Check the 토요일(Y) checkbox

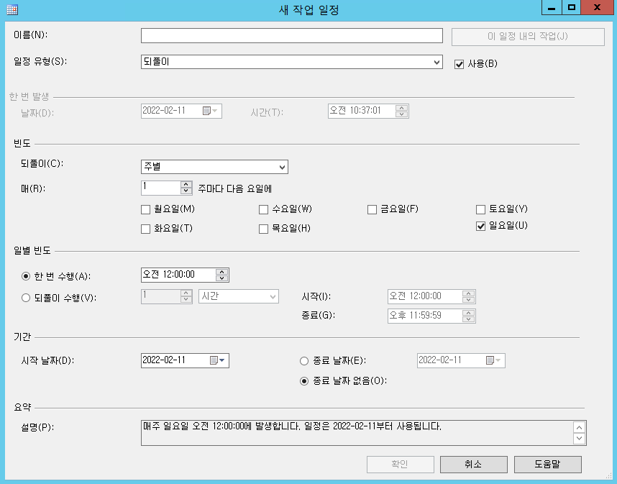(480, 210)
